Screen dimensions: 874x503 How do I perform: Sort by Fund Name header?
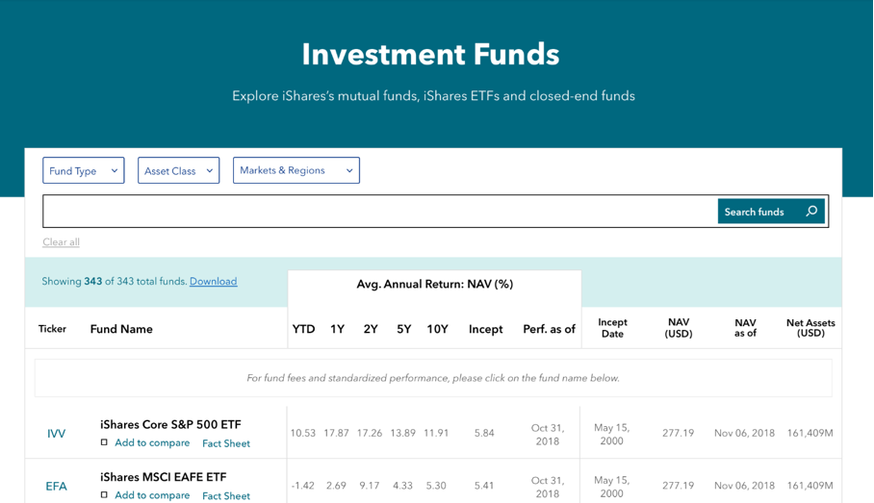pyautogui.click(x=121, y=329)
